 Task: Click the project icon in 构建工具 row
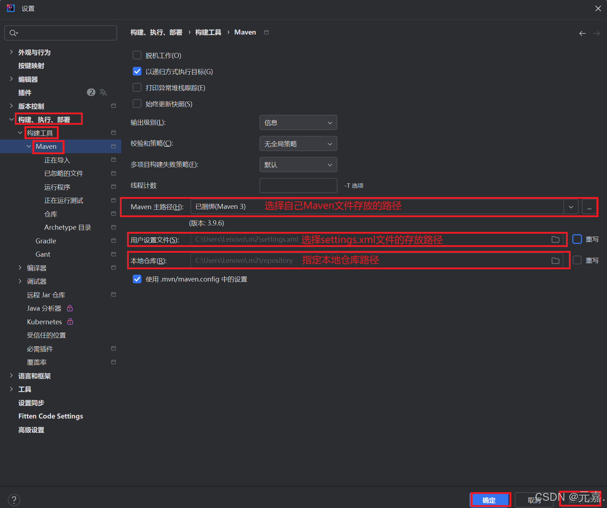(x=113, y=133)
